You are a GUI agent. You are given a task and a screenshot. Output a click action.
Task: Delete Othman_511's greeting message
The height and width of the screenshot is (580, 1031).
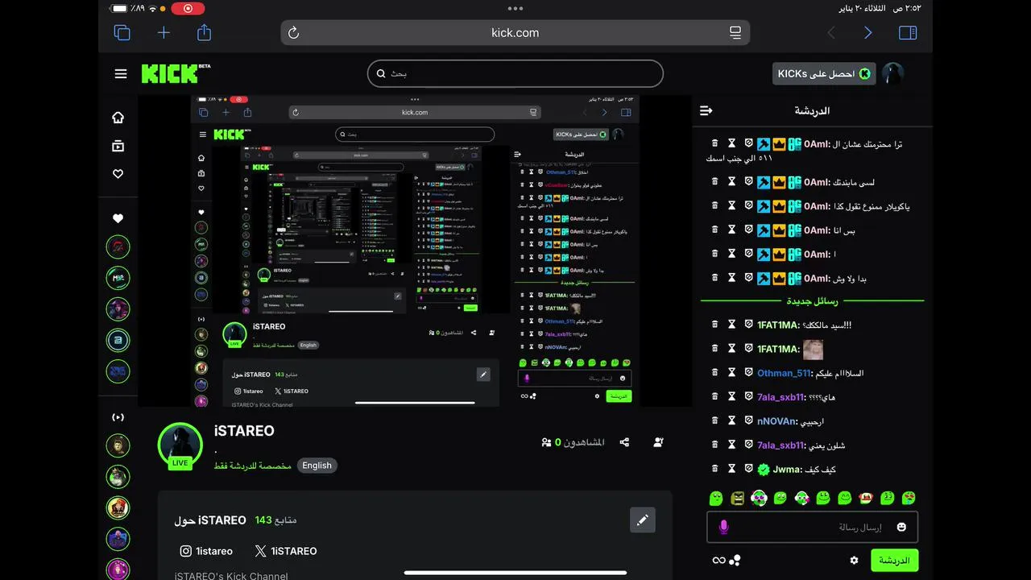(x=714, y=373)
